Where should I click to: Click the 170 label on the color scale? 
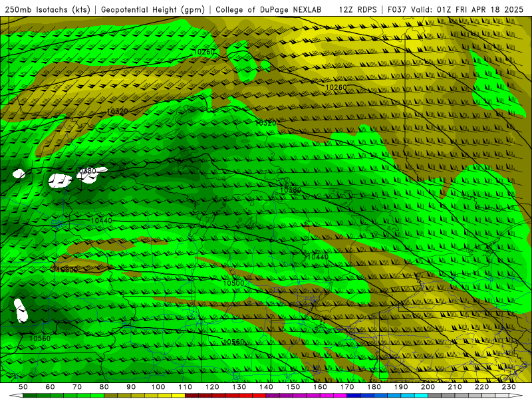click(347, 387)
